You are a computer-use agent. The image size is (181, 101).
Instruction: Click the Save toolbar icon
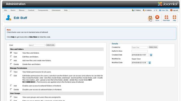click(150, 18)
